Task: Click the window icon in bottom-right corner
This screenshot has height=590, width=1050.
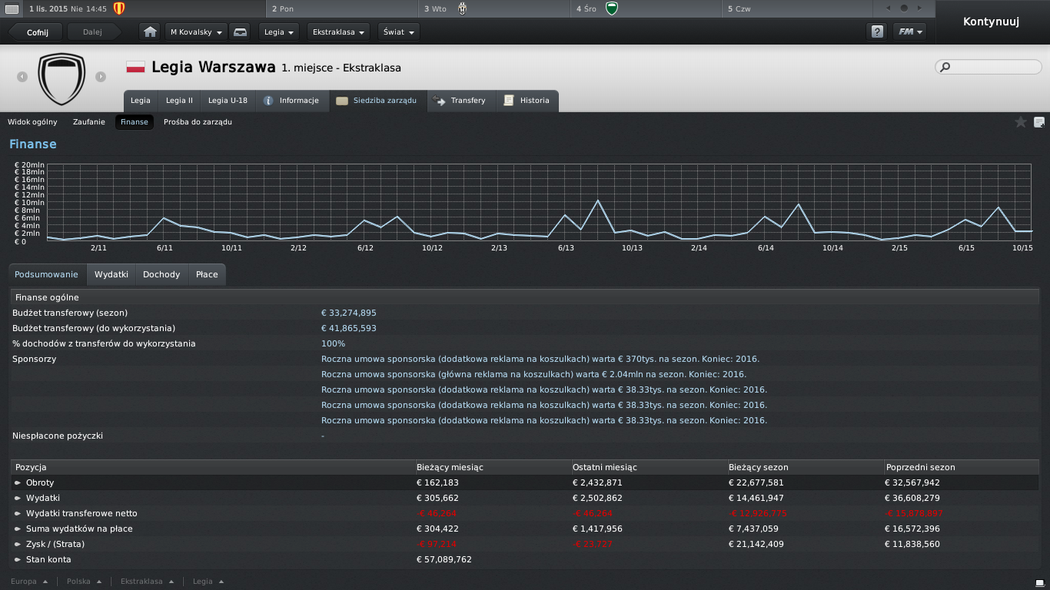Action: click(x=1040, y=582)
